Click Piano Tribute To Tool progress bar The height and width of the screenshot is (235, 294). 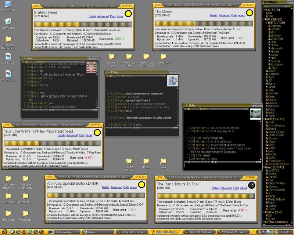point(206,196)
